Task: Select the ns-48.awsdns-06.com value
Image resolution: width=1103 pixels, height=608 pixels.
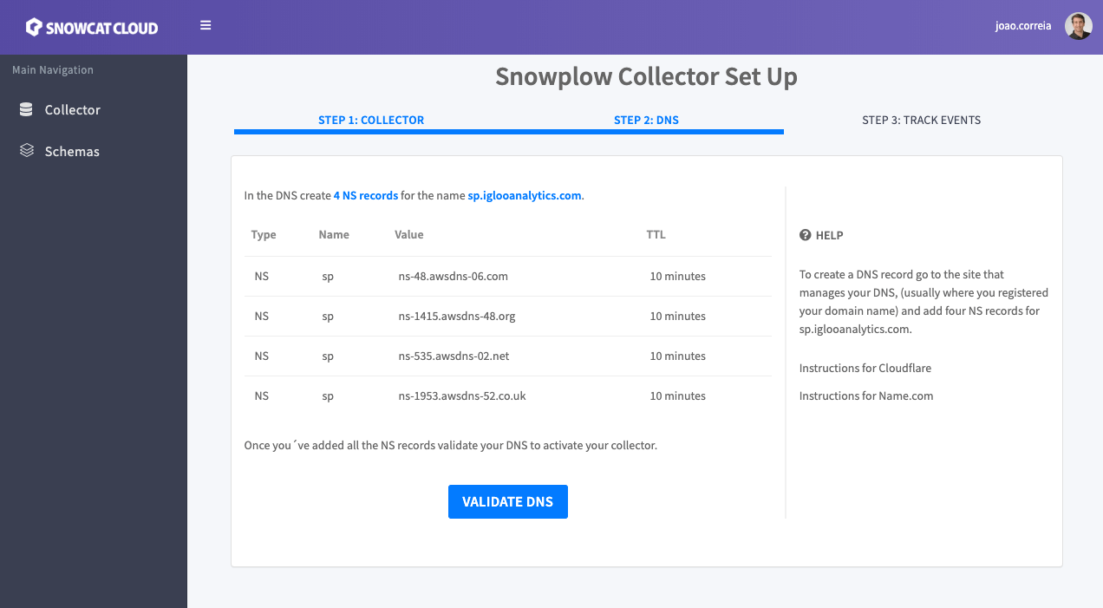Action: 453,276
